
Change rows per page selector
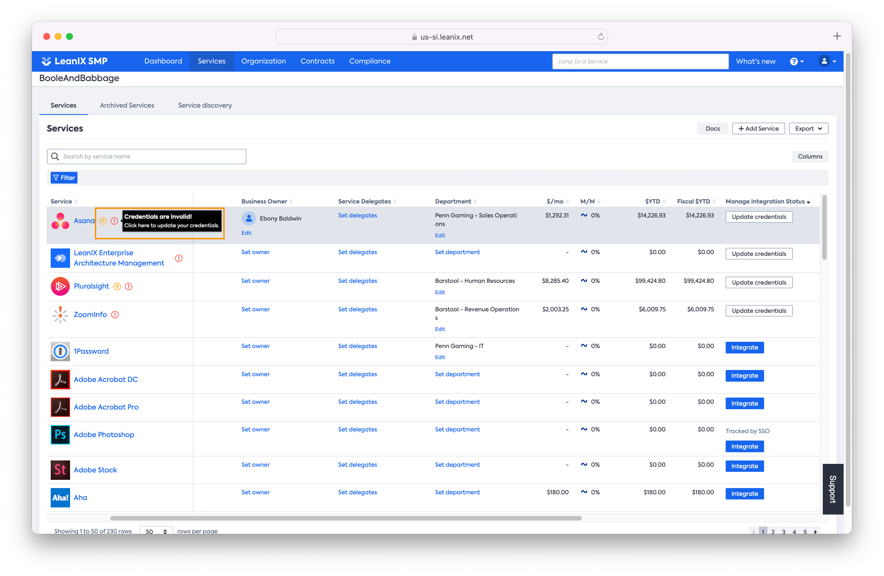pos(156,531)
